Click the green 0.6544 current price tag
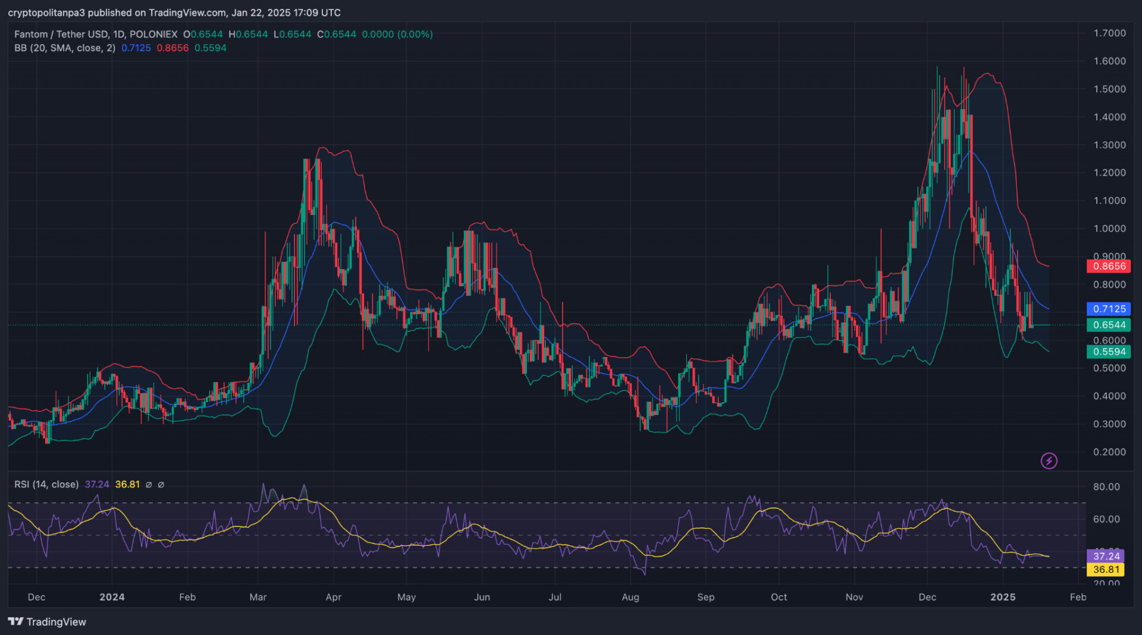Image resolution: width=1142 pixels, height=635 pixels. click(1109, 325)
